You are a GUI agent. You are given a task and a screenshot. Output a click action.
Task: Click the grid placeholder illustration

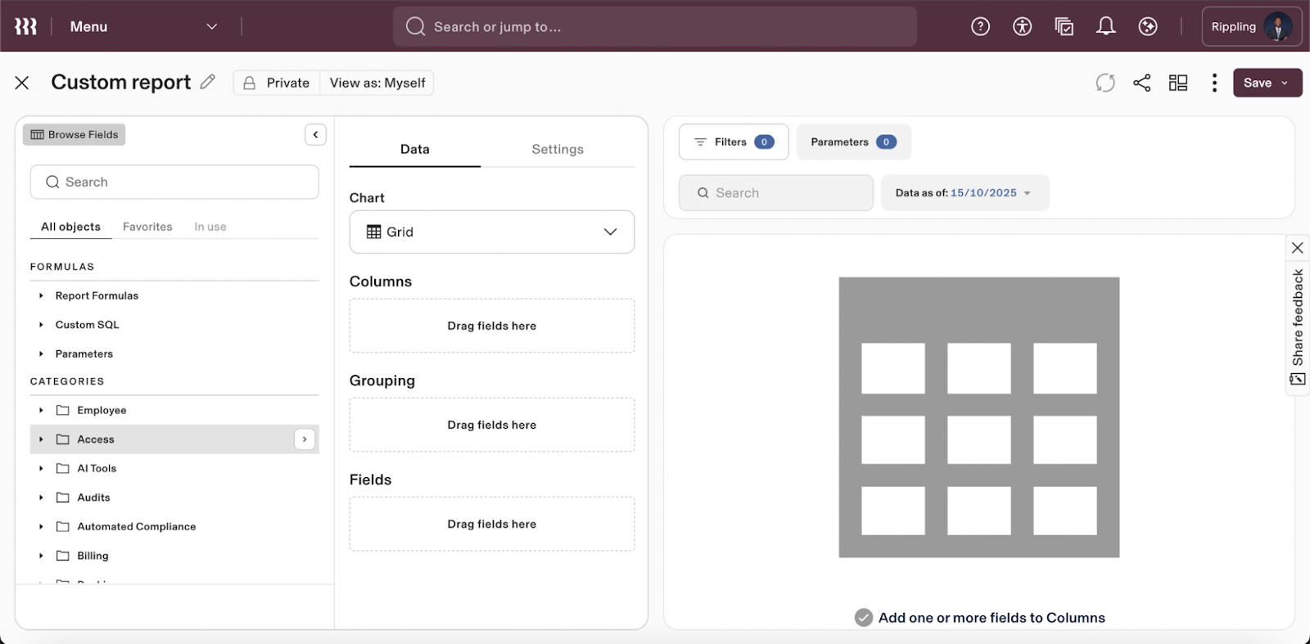pos(979,417)
